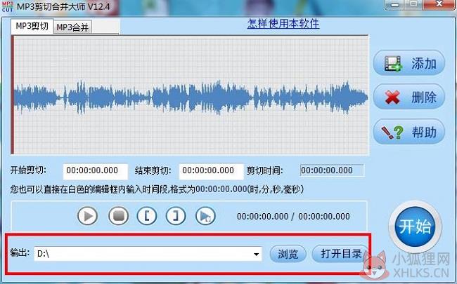Start cutting with the 开始 button
The width and height of the screenshot is (457, 284).
(x=415, y=226)
